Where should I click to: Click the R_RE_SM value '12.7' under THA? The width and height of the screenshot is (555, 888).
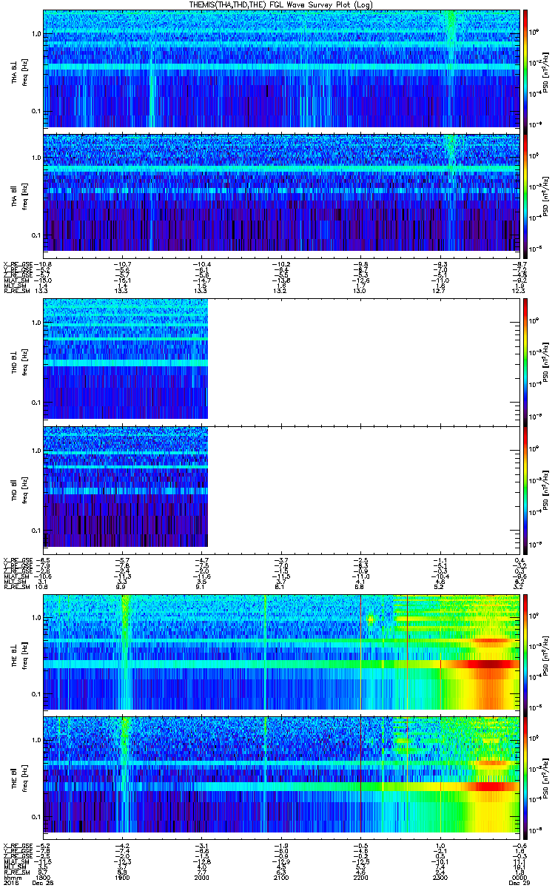(x=439, y=291)
